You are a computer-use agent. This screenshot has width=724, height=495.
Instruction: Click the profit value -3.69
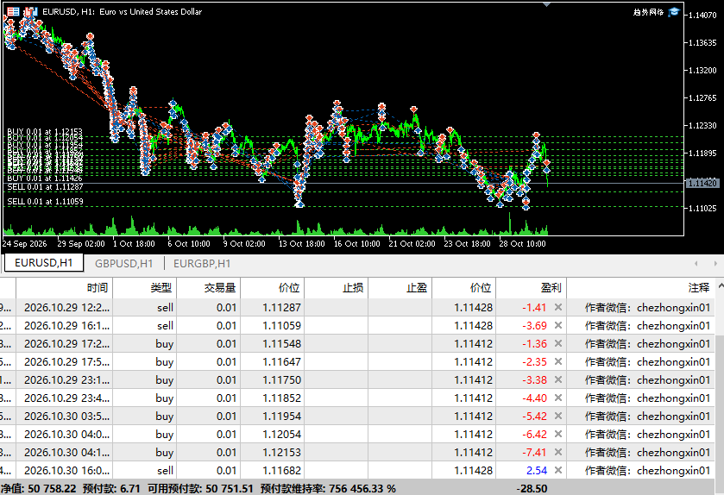[x=535, y=325]
